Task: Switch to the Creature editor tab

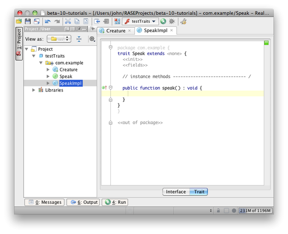Action: coord(115,31)
